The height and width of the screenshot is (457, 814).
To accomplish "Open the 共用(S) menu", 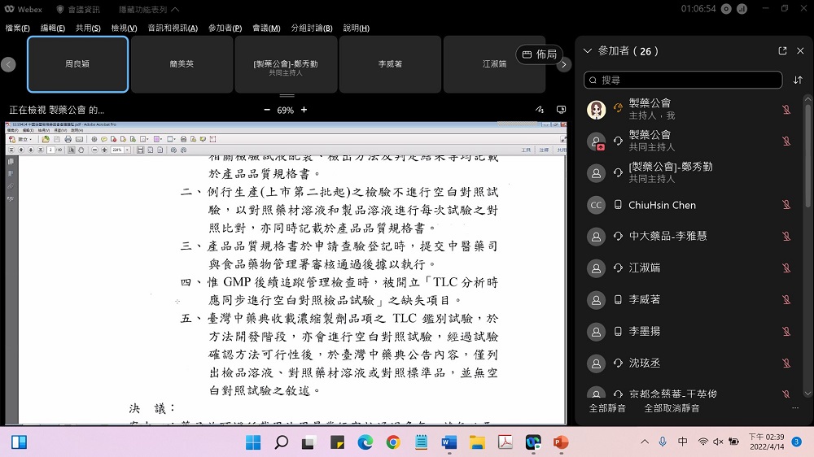I will [x=88, y=28].
